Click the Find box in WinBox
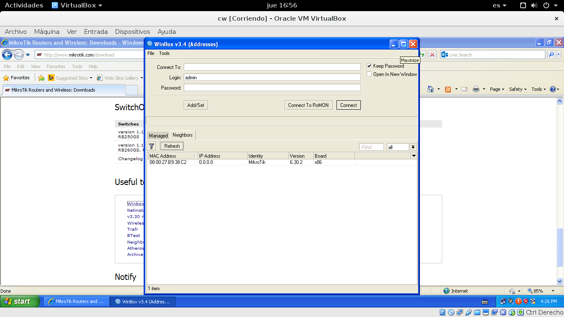The image size is (564, 317). click(372, 147)
